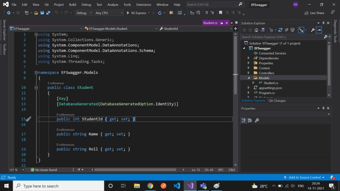Expand the Controllers folder node
The height and width of the screenshot is (191, 340).
[x=249, y=73]
